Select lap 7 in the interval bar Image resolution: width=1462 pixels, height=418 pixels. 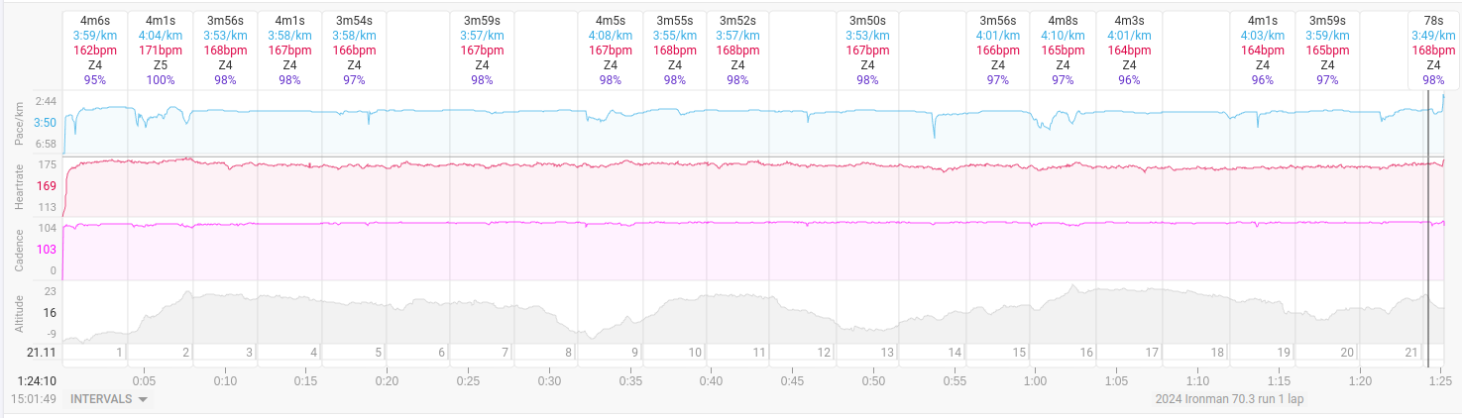(482, 353)
